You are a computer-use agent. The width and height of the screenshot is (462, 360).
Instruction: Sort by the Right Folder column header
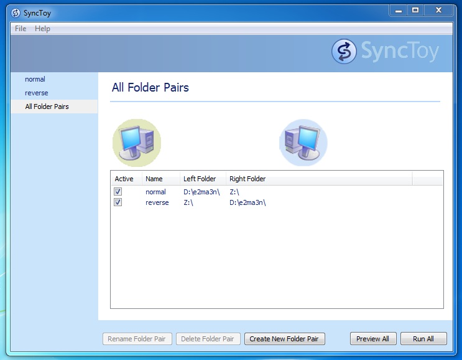tap(319, 179)
